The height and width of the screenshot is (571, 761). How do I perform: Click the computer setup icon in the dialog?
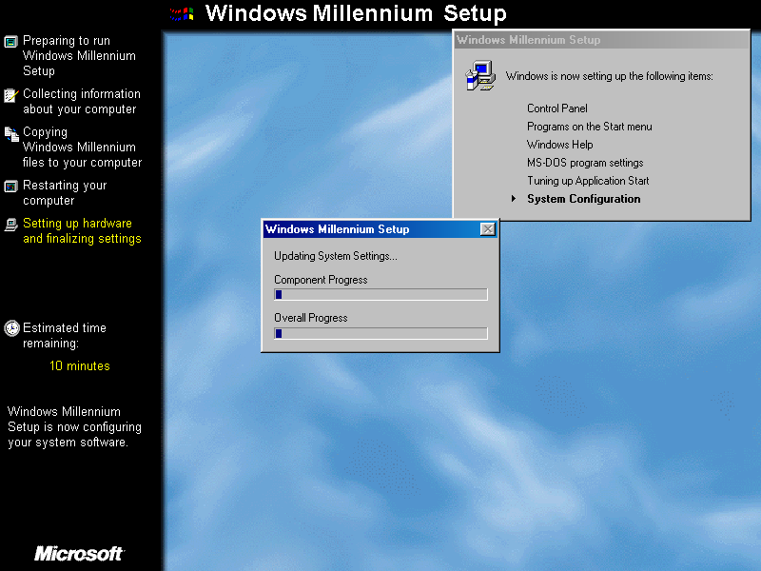[479, 75]
